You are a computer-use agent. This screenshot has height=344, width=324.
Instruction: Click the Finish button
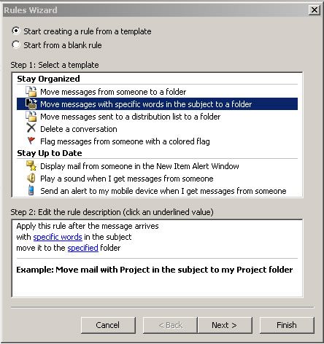pos(287,325)
